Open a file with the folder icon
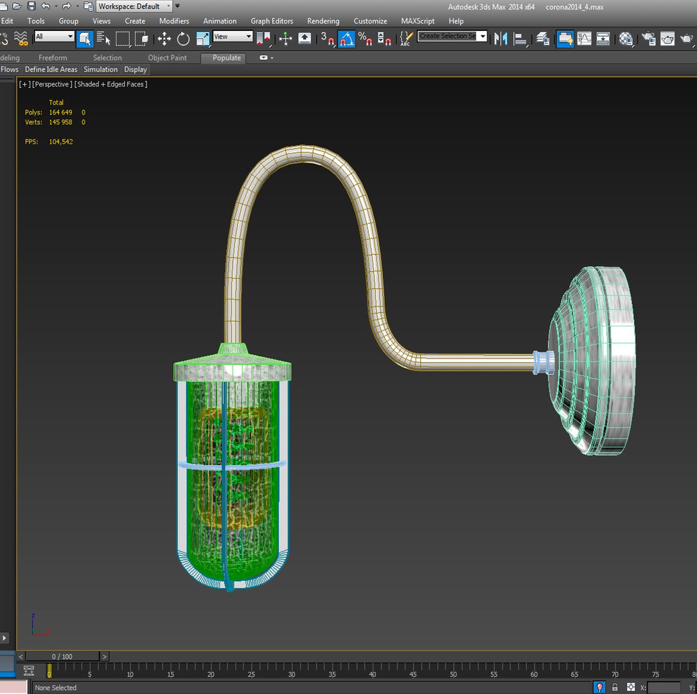This screenshot has width=697, height=694. point(17,6)
